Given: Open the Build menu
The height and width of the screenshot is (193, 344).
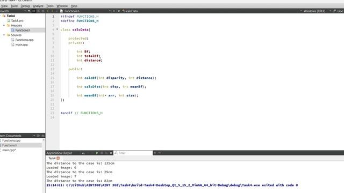Looking at the screenshot, I should (14, 6).
